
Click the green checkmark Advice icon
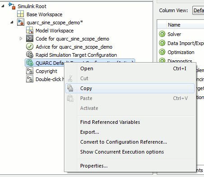coord(30,46)
